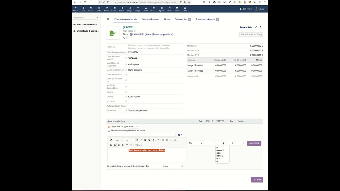Open LANNUZEL (Alaia) third party link
Screen dimensions: 340x191
pos(141,34)
